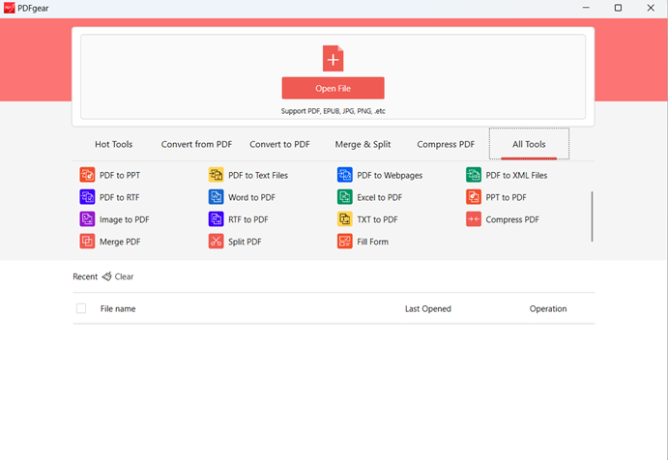The image size is (668, 460).
Task: Switch to the Hot Tools tab
Action: 114,144
